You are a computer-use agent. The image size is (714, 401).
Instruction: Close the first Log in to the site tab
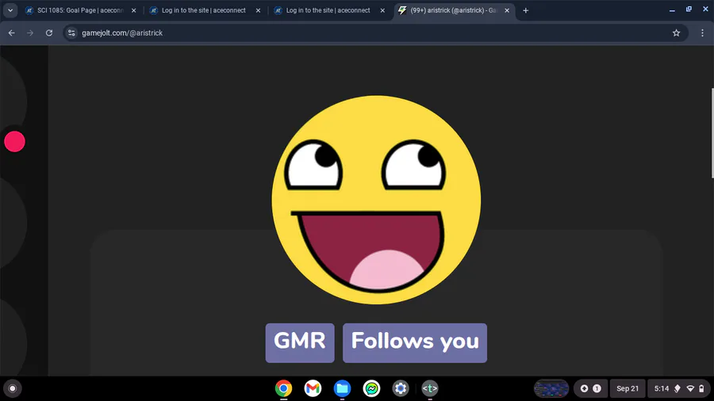pos(258,10)
